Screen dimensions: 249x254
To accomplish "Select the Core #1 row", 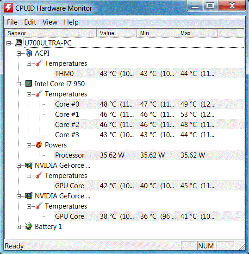I will point(149,114).
